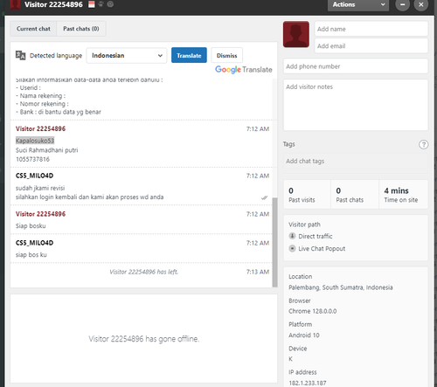The width and height of the screenshot is (437, 387).
Task: Click the agent's 'siap bos ku' message
Action: (x=31, y=255)
